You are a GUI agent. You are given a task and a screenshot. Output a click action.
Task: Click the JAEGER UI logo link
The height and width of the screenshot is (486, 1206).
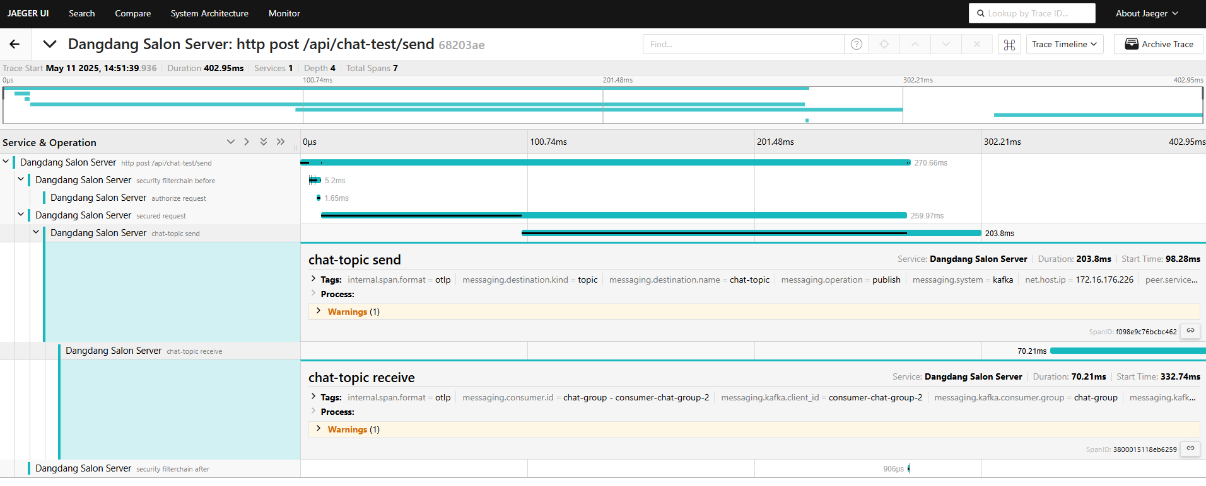pos(28,13)
